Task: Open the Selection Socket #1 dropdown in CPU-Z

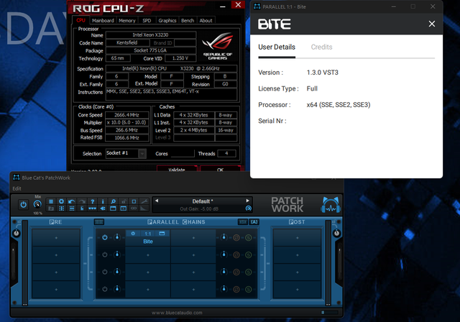Action: [x=126, y=153]
